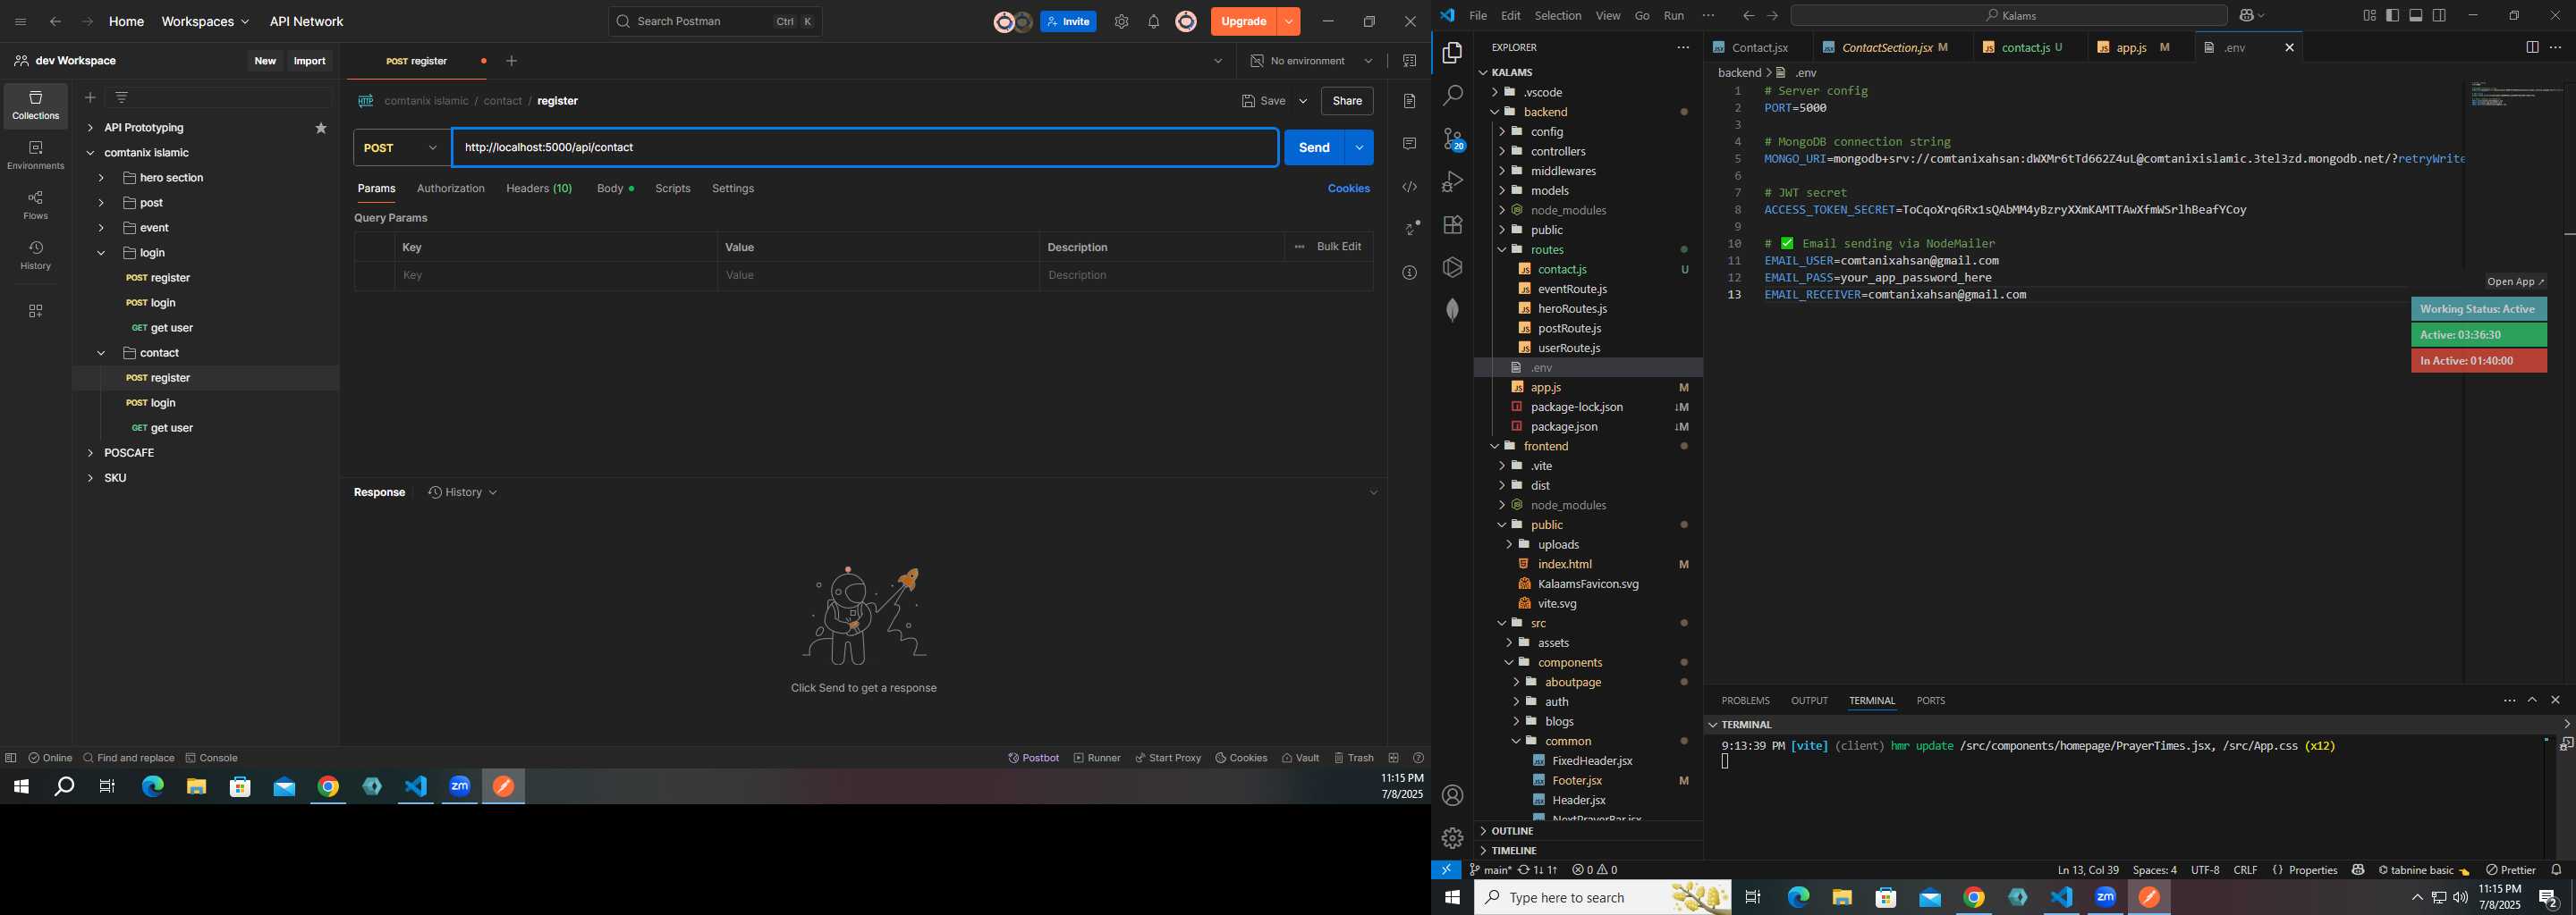
Task: Open Environments in Postman sidebar
Action: tap(36, 155)
